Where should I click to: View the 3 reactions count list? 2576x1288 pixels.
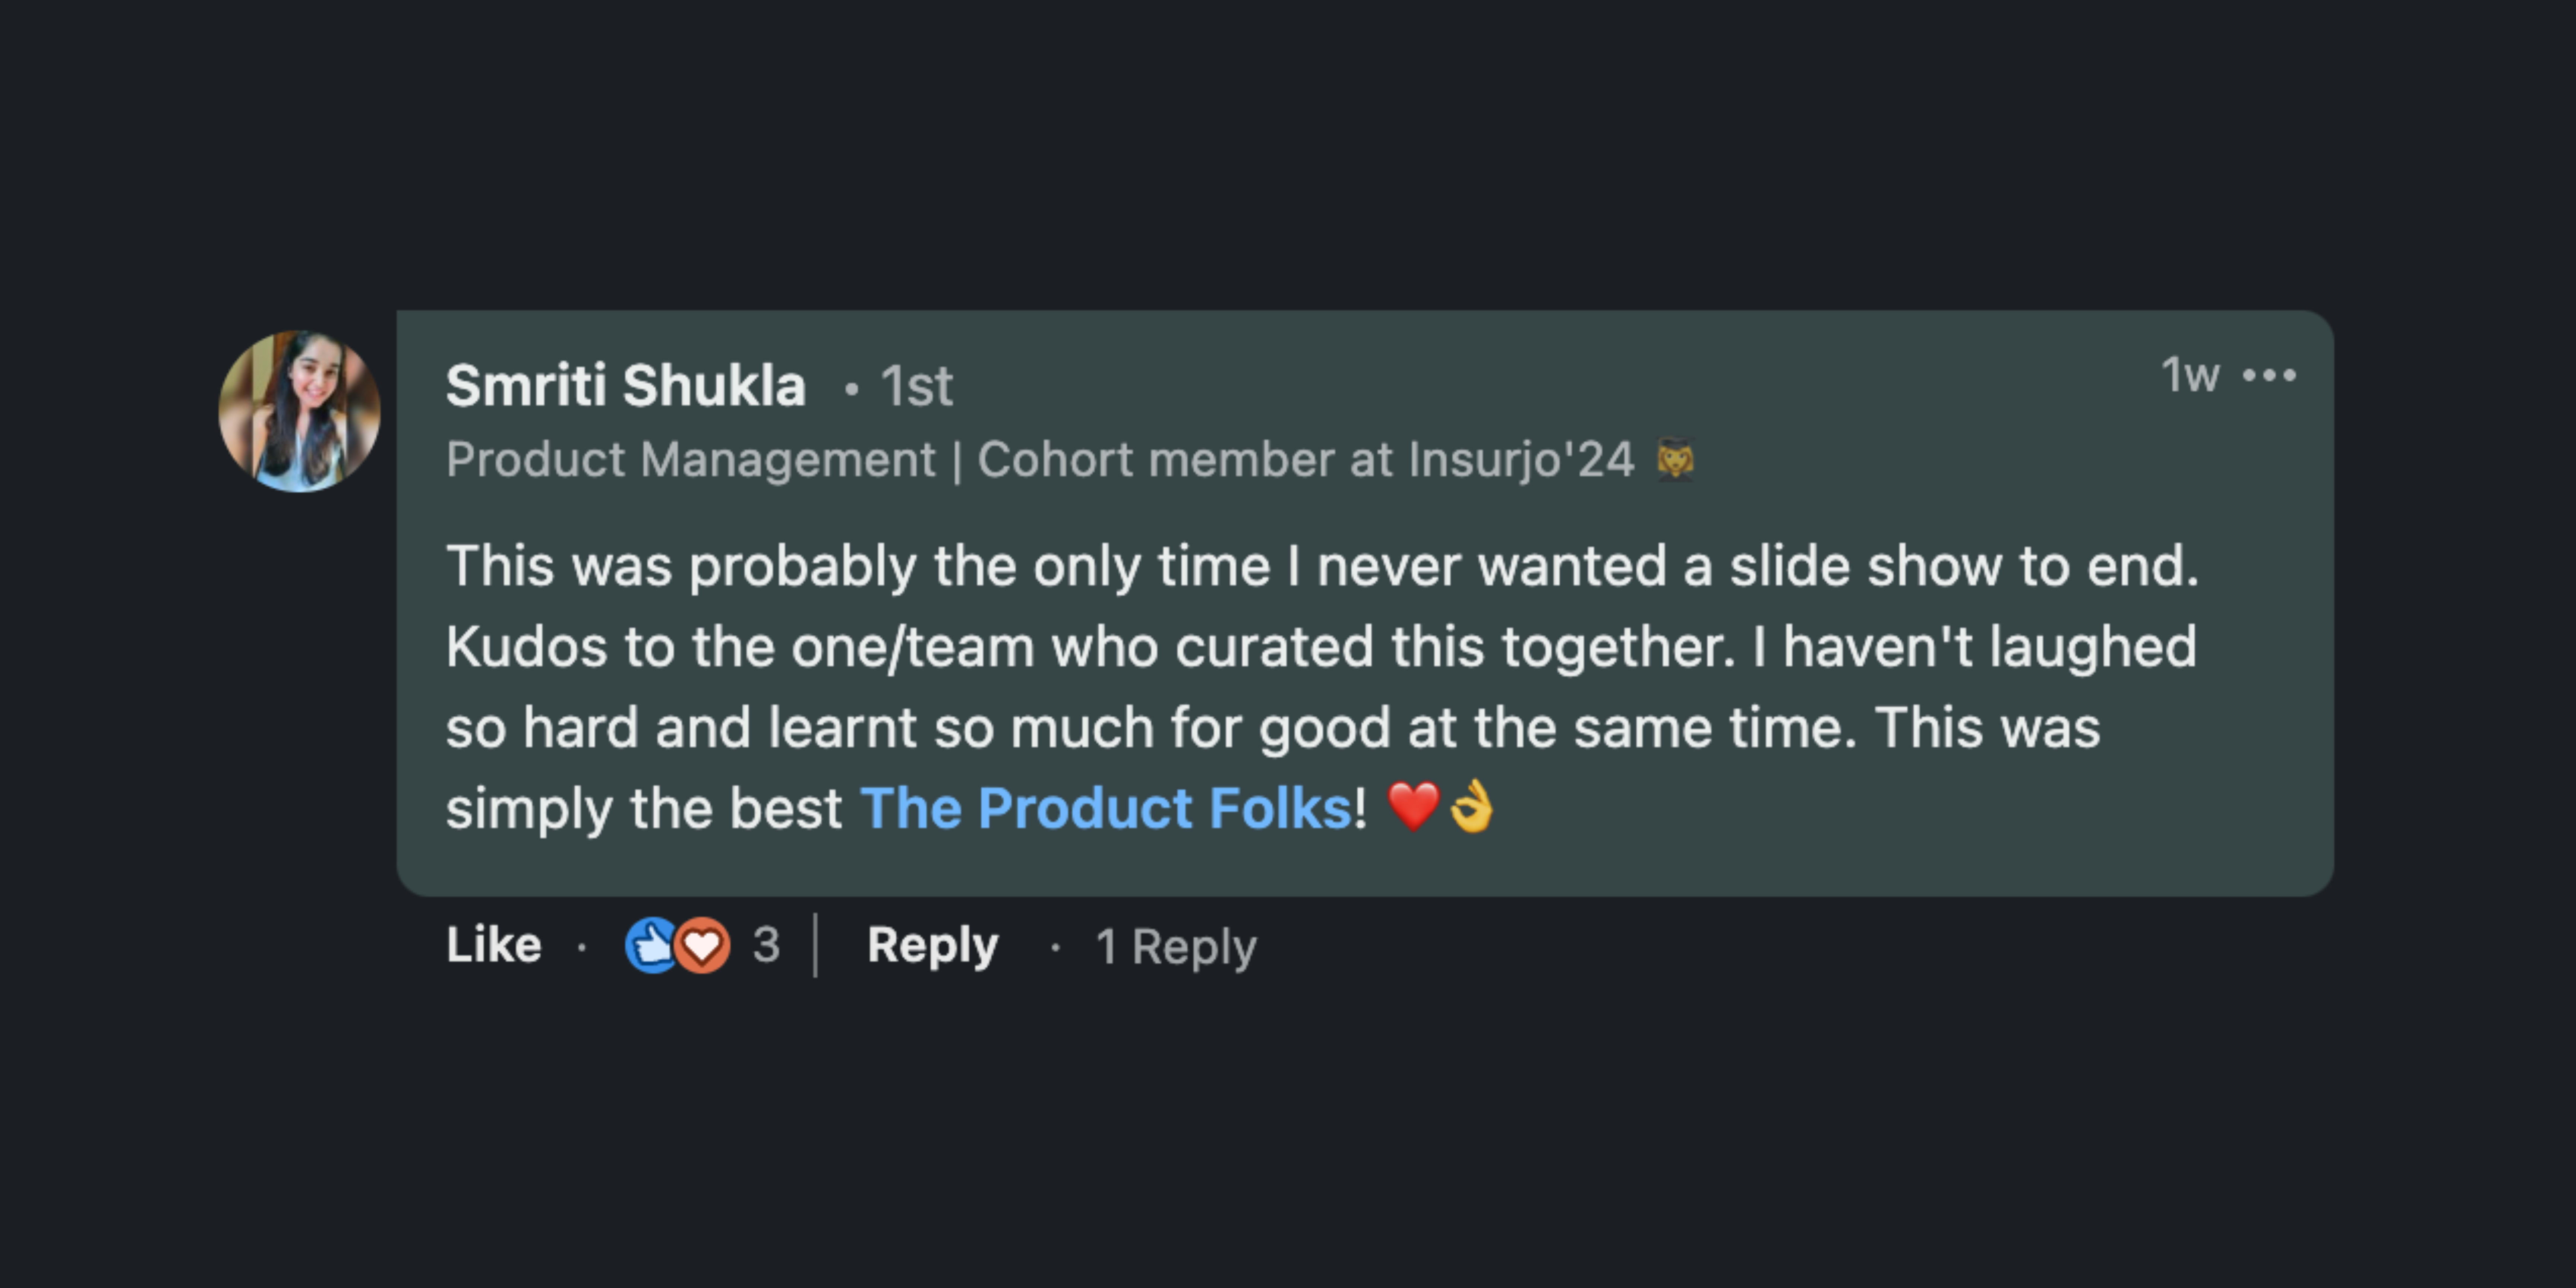pos(766,945)
